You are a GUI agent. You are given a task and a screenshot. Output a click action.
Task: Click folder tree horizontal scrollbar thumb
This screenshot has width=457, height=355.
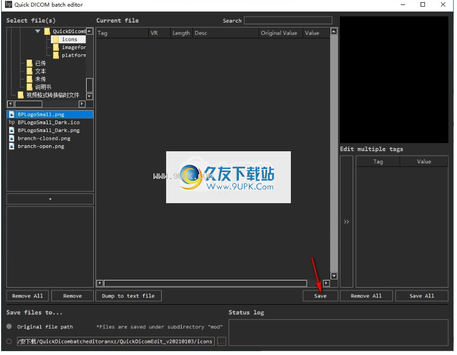pyautogui.click(x=29, y=104)
